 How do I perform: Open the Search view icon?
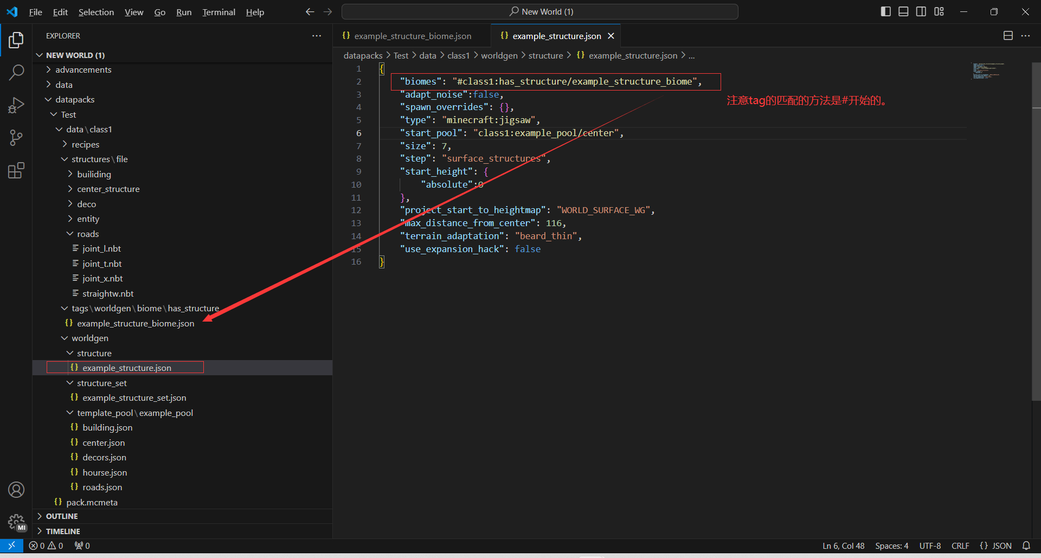pyautogui.click(x=16, y=72)
